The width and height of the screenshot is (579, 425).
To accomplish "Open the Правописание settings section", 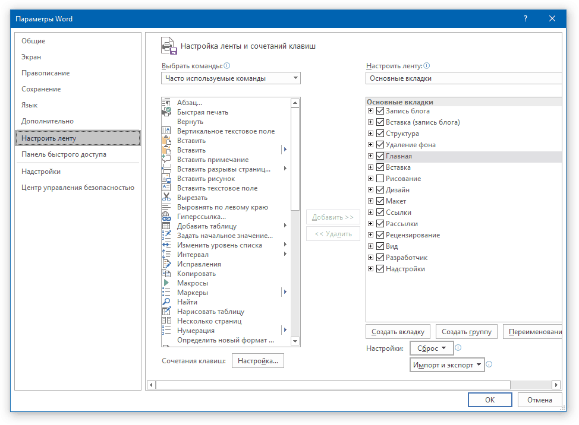I will coord(45,73).
